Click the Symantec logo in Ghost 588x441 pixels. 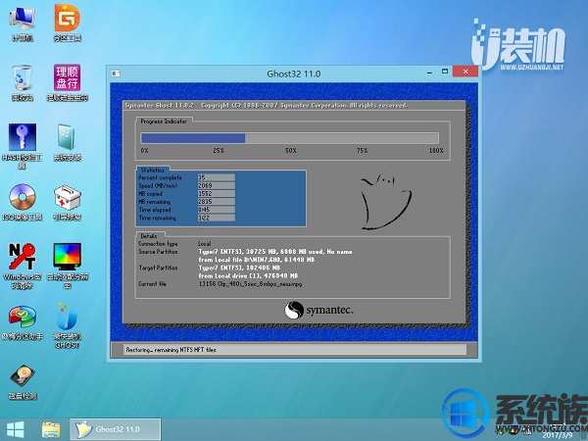pyautogui.click(x=318, y=310)
